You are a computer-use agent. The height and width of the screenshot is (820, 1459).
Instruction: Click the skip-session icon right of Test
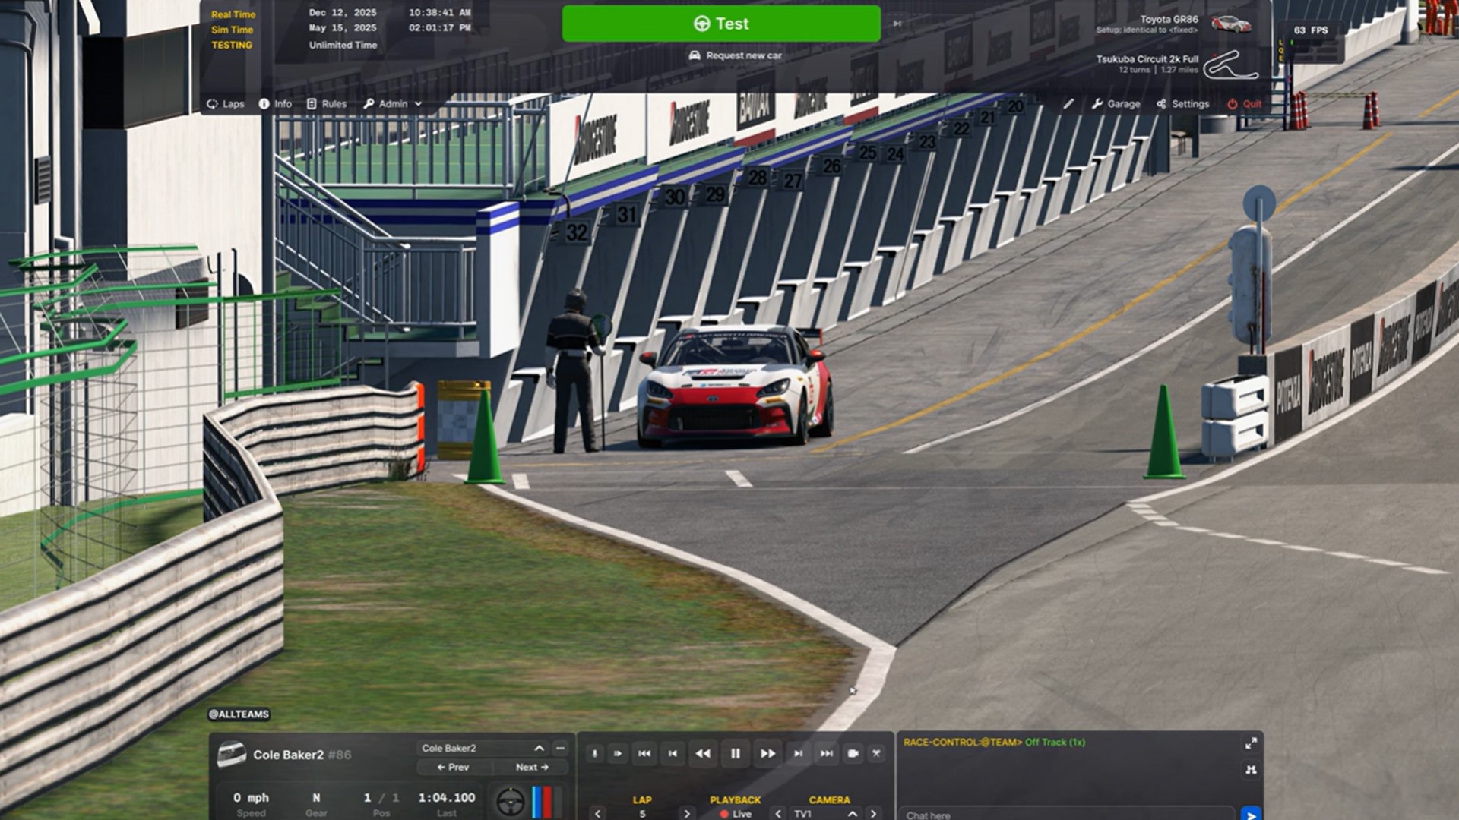897,24
